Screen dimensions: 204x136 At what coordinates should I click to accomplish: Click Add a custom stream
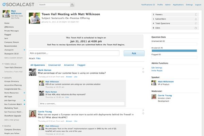[x=13, y=58]
